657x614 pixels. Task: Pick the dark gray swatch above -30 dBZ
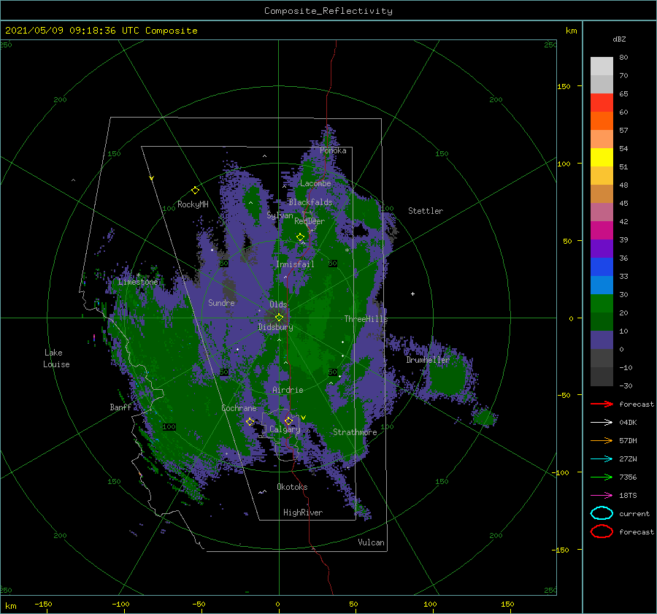point(602,377)
